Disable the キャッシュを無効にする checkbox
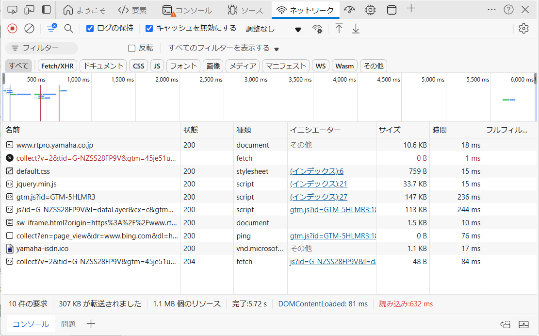The width and height of the screenshot is (539, 336). coord(149,28)
